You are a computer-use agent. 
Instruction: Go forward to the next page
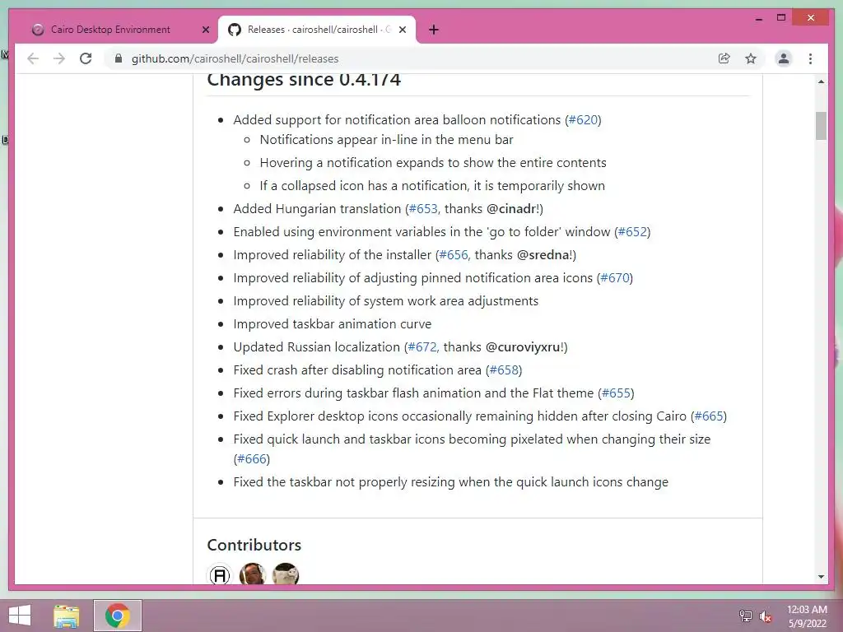pyautogui.click(x=59, y=58)
